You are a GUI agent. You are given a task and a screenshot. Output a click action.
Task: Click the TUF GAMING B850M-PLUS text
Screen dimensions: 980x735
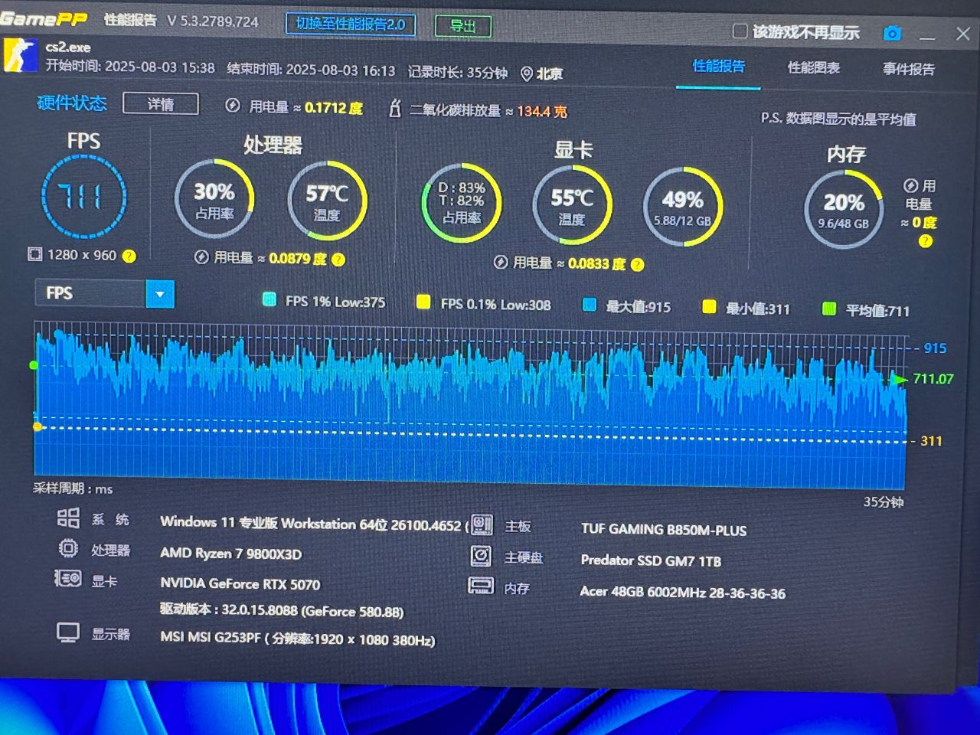tap(663, 530)
